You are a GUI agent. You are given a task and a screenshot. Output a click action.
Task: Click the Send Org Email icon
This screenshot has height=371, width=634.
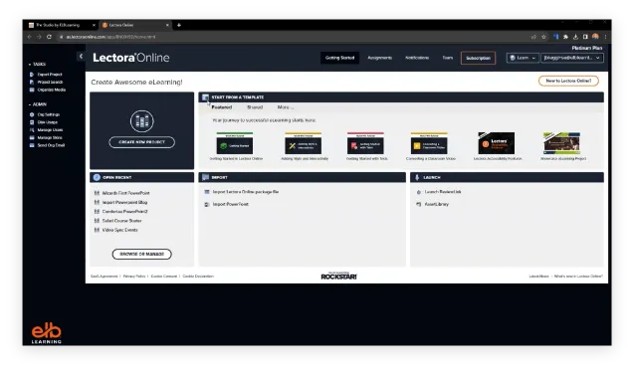(x=32, y=145)
